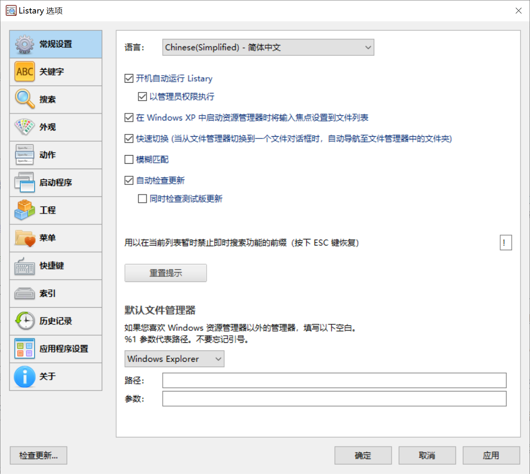Click the building blocks icon for 工程
The height and width of the screenshot is (474, 530).
tap(25, 210)
